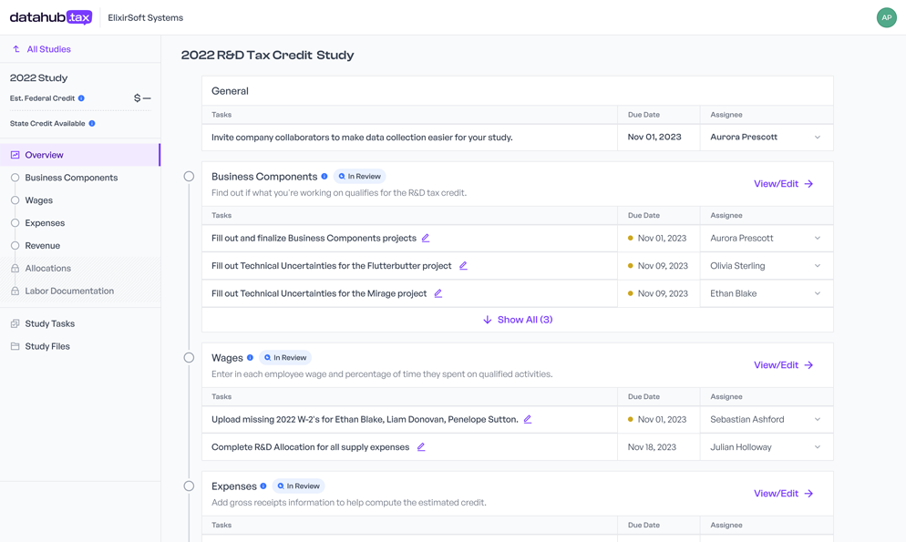
Task: Open View/Edit for the Wages section
Action: (783, 364)
